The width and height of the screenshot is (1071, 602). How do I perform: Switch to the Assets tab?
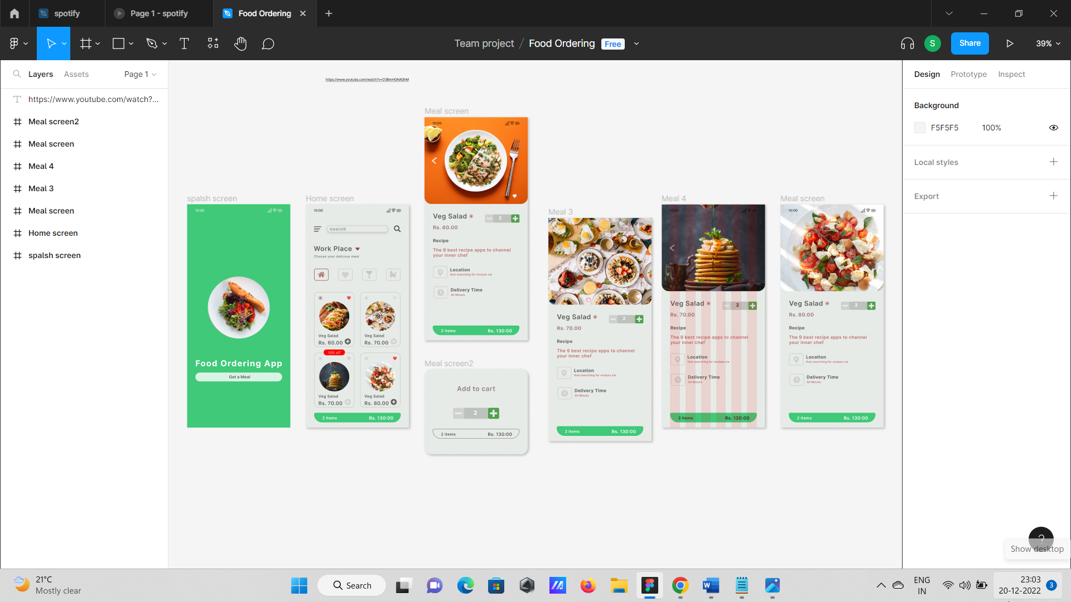pos(76,74)
